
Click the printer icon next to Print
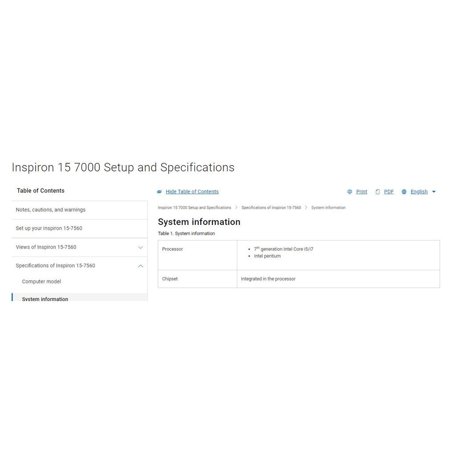pos(350,192)
